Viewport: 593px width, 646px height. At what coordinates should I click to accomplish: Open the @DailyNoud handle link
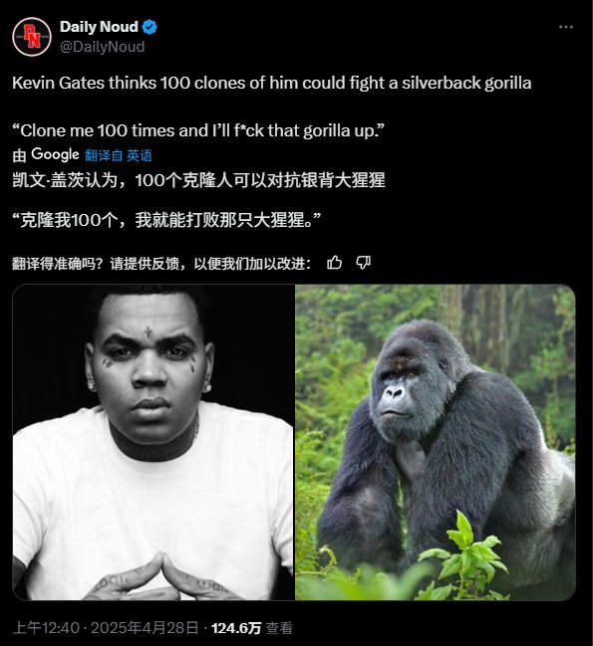tap(103, 47)
